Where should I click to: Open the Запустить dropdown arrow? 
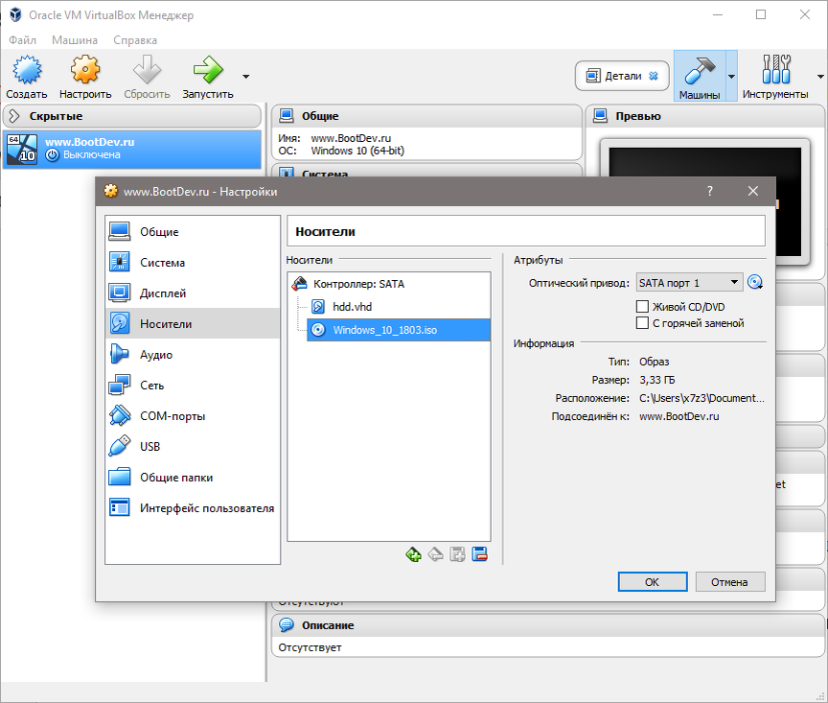pyautogui.click(x=246, y=77)
